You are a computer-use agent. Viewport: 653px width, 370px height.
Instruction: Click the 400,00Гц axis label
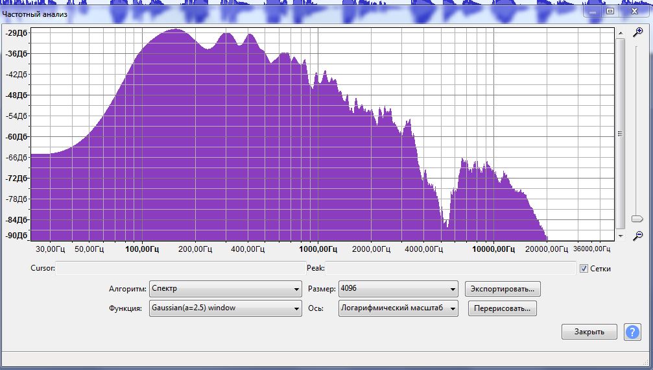[x=248, y=249]
